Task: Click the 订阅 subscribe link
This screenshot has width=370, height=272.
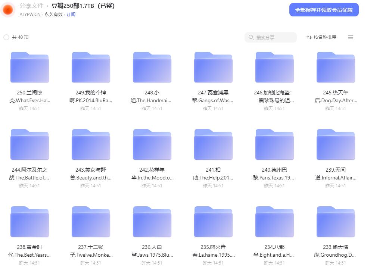Action: click(x=71, y=15)
